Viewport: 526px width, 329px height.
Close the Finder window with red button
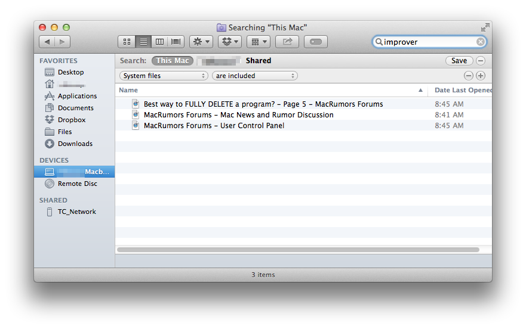tap(42, 27)
